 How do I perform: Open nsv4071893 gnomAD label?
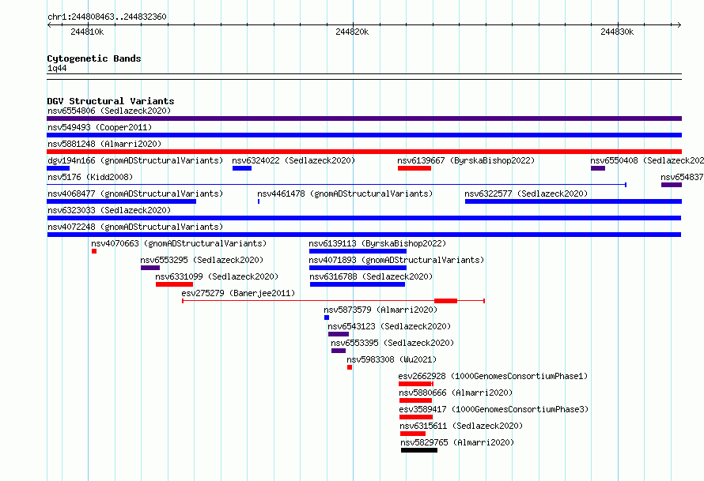coord(396,260)
